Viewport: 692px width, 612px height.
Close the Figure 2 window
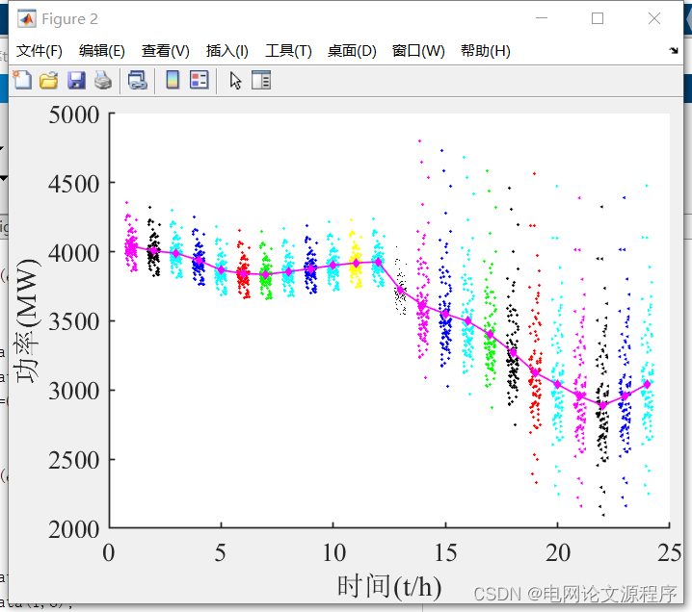654,18
